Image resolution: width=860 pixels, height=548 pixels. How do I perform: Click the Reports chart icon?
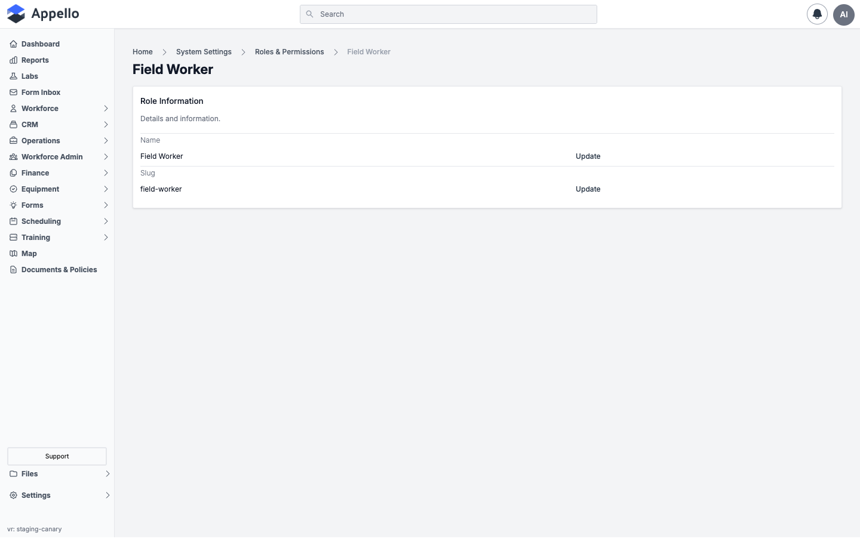(13, 60)
